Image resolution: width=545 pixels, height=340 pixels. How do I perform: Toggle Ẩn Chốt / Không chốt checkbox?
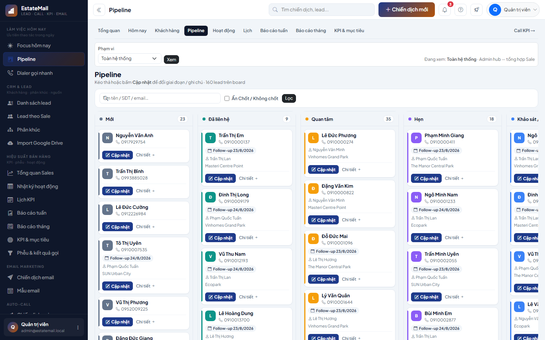[x=227, y=99]
